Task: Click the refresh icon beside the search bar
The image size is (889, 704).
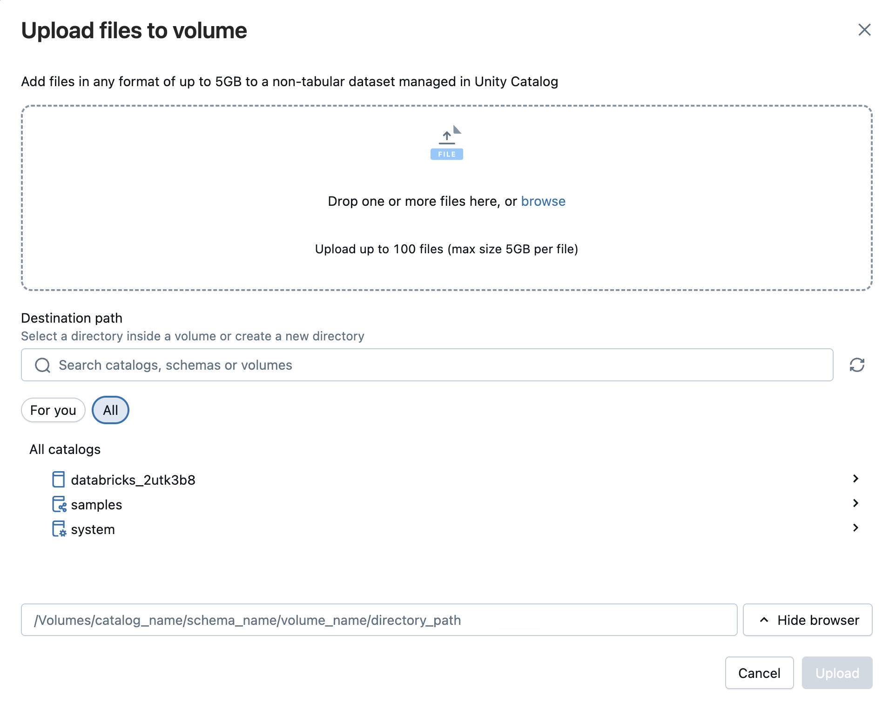Action: pyautogui.click(x=857, y=365)
